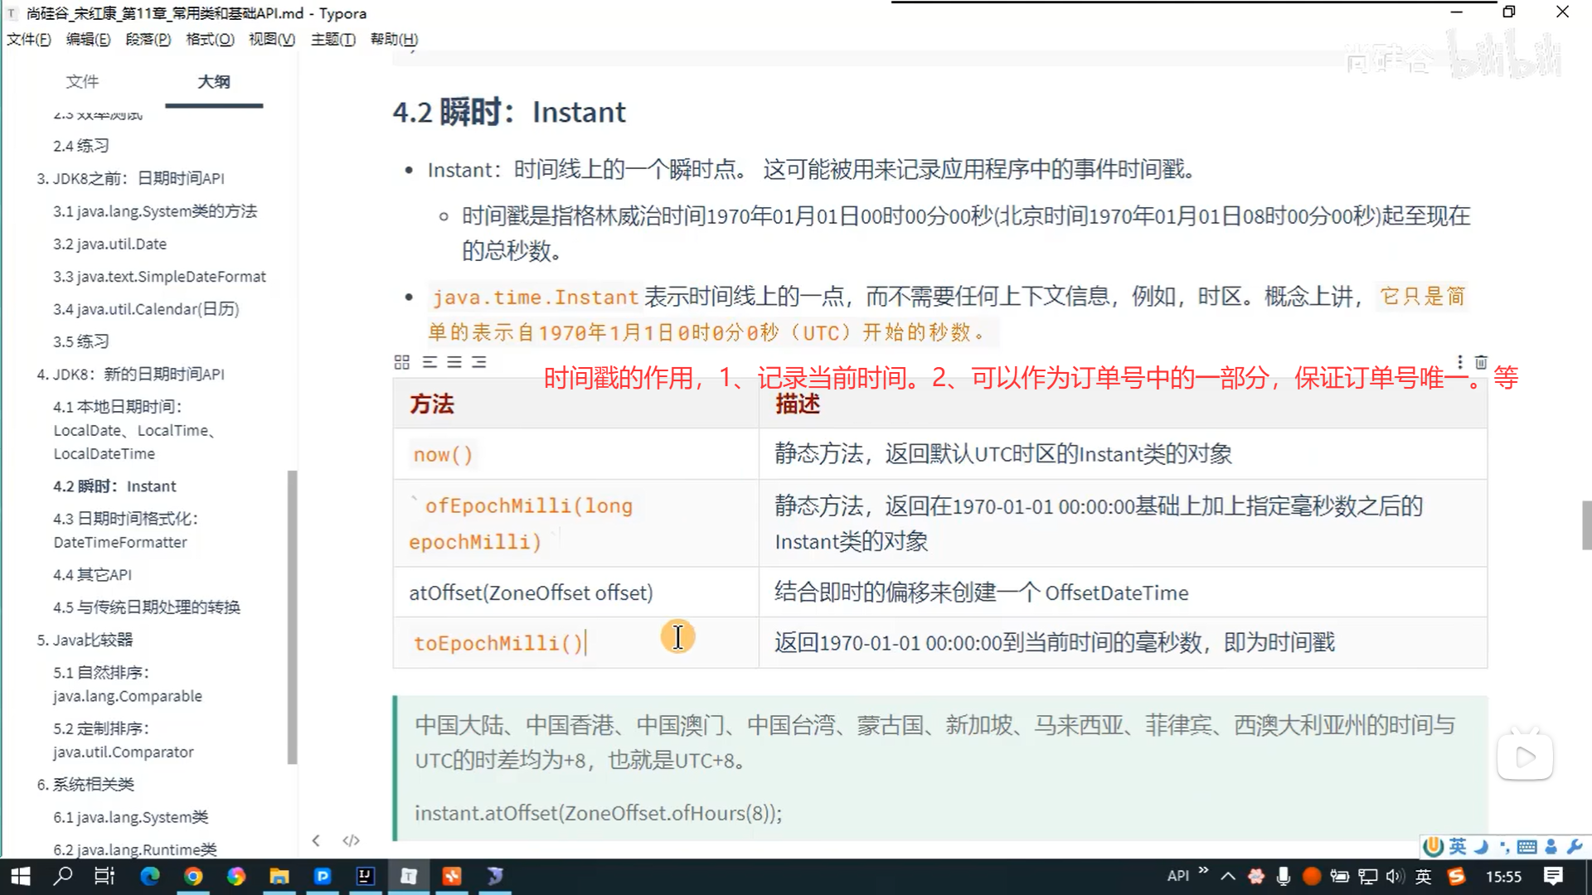Open outline section 5. Java比较器
The width and height of the screenshot is (1592, 895).
pyautogui.click(x=85, y=640)
